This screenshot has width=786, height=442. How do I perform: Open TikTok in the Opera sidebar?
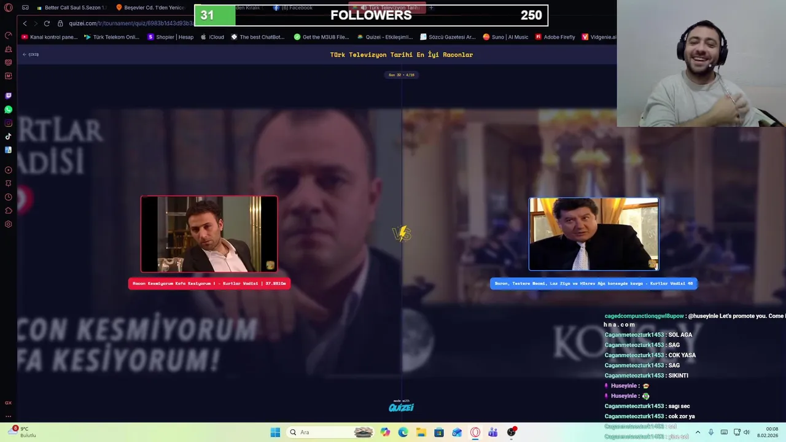[x=9, y=136]
